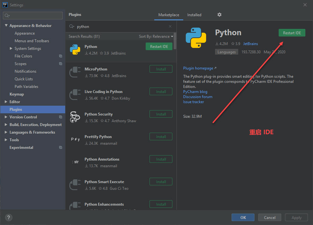Click the Restart IDE button

tap(292, 33)
